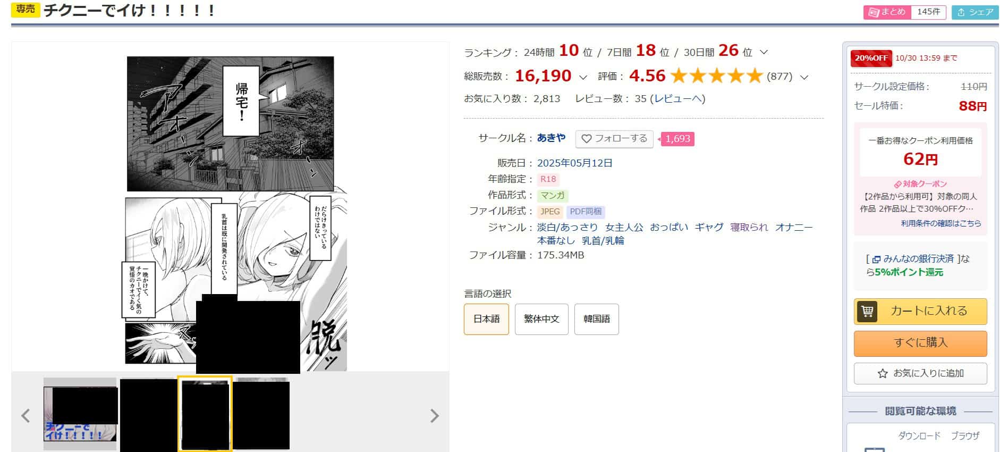Viewport: 1000px width, 452px height.
Task: Click the heart icon on フォローする
Action: (586, 139)
